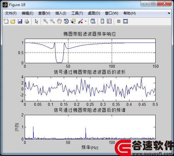Activate the Rotate 3D tool
The image size is (174, 156).
[x=66, y=21]
